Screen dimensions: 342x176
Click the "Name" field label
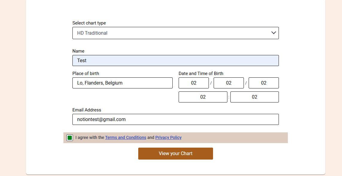point(78,51)
